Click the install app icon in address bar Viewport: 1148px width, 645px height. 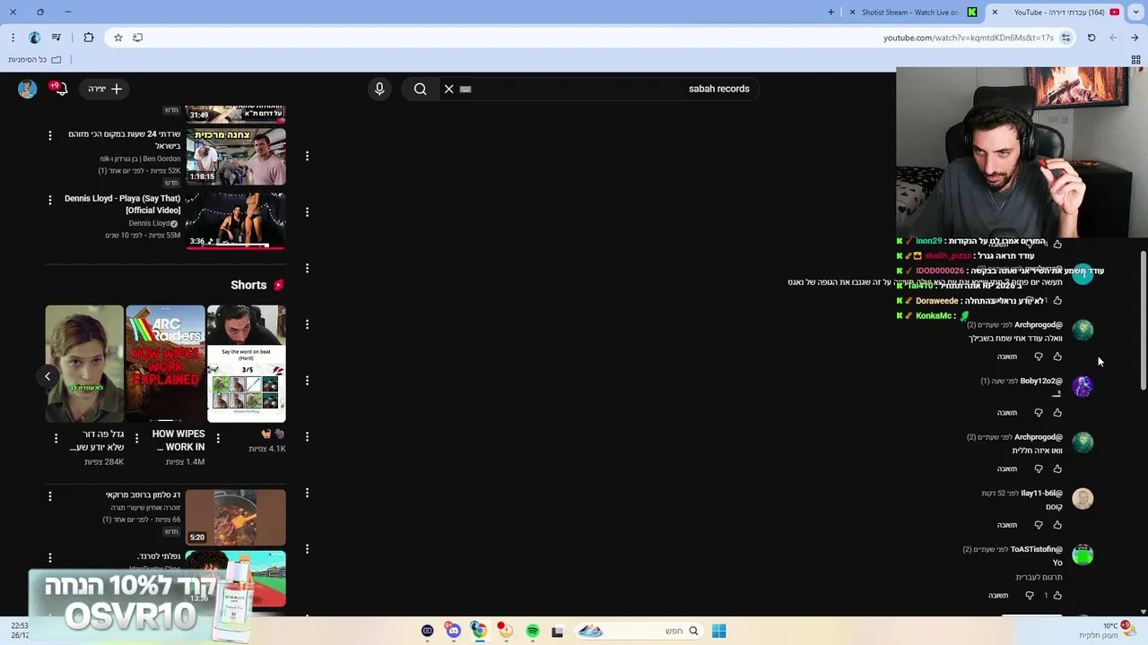tap(137, 38)
